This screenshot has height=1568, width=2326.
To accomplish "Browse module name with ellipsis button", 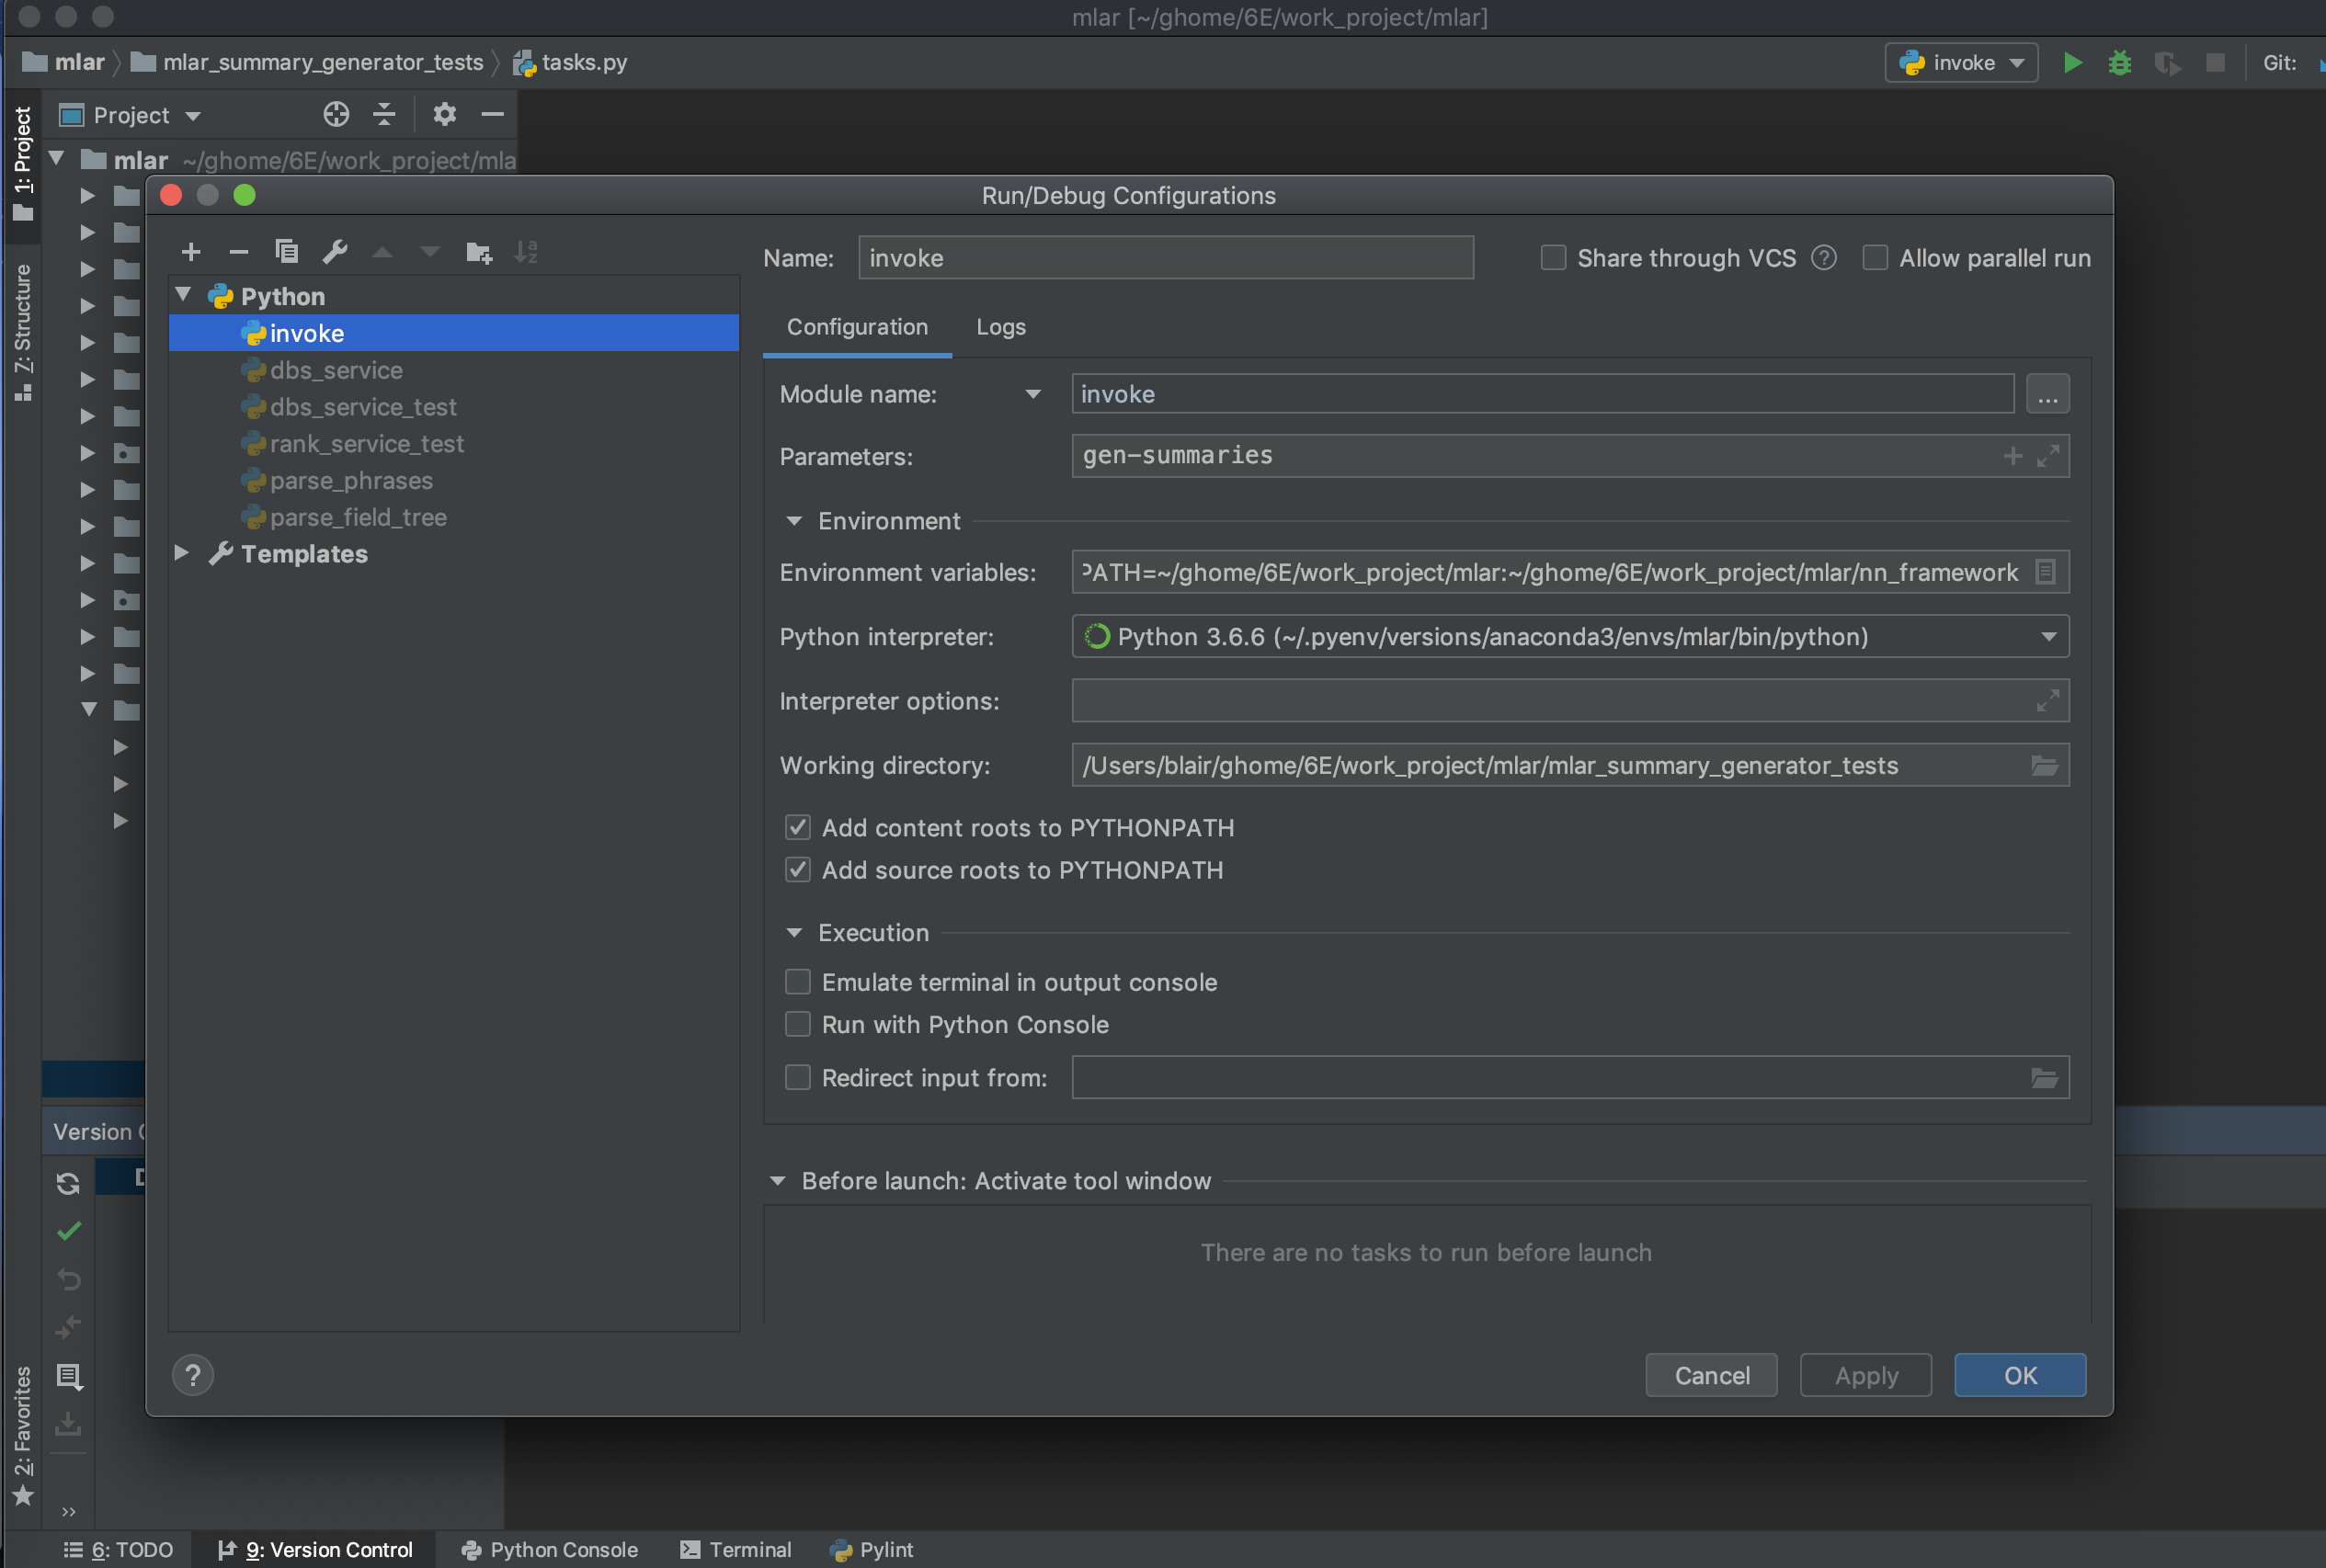I will (x=2047, y=394).
